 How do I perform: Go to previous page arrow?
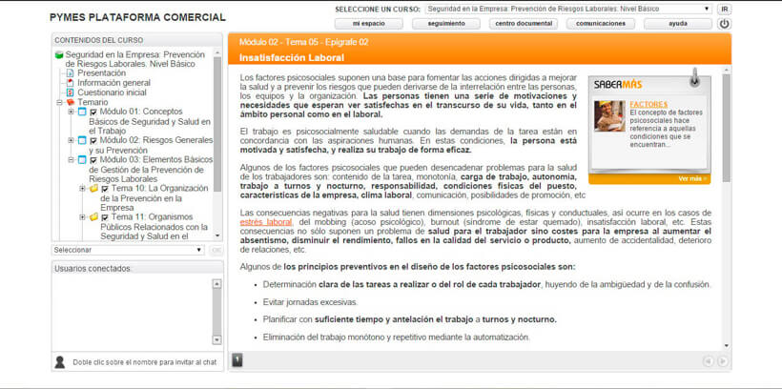[708, 361]
